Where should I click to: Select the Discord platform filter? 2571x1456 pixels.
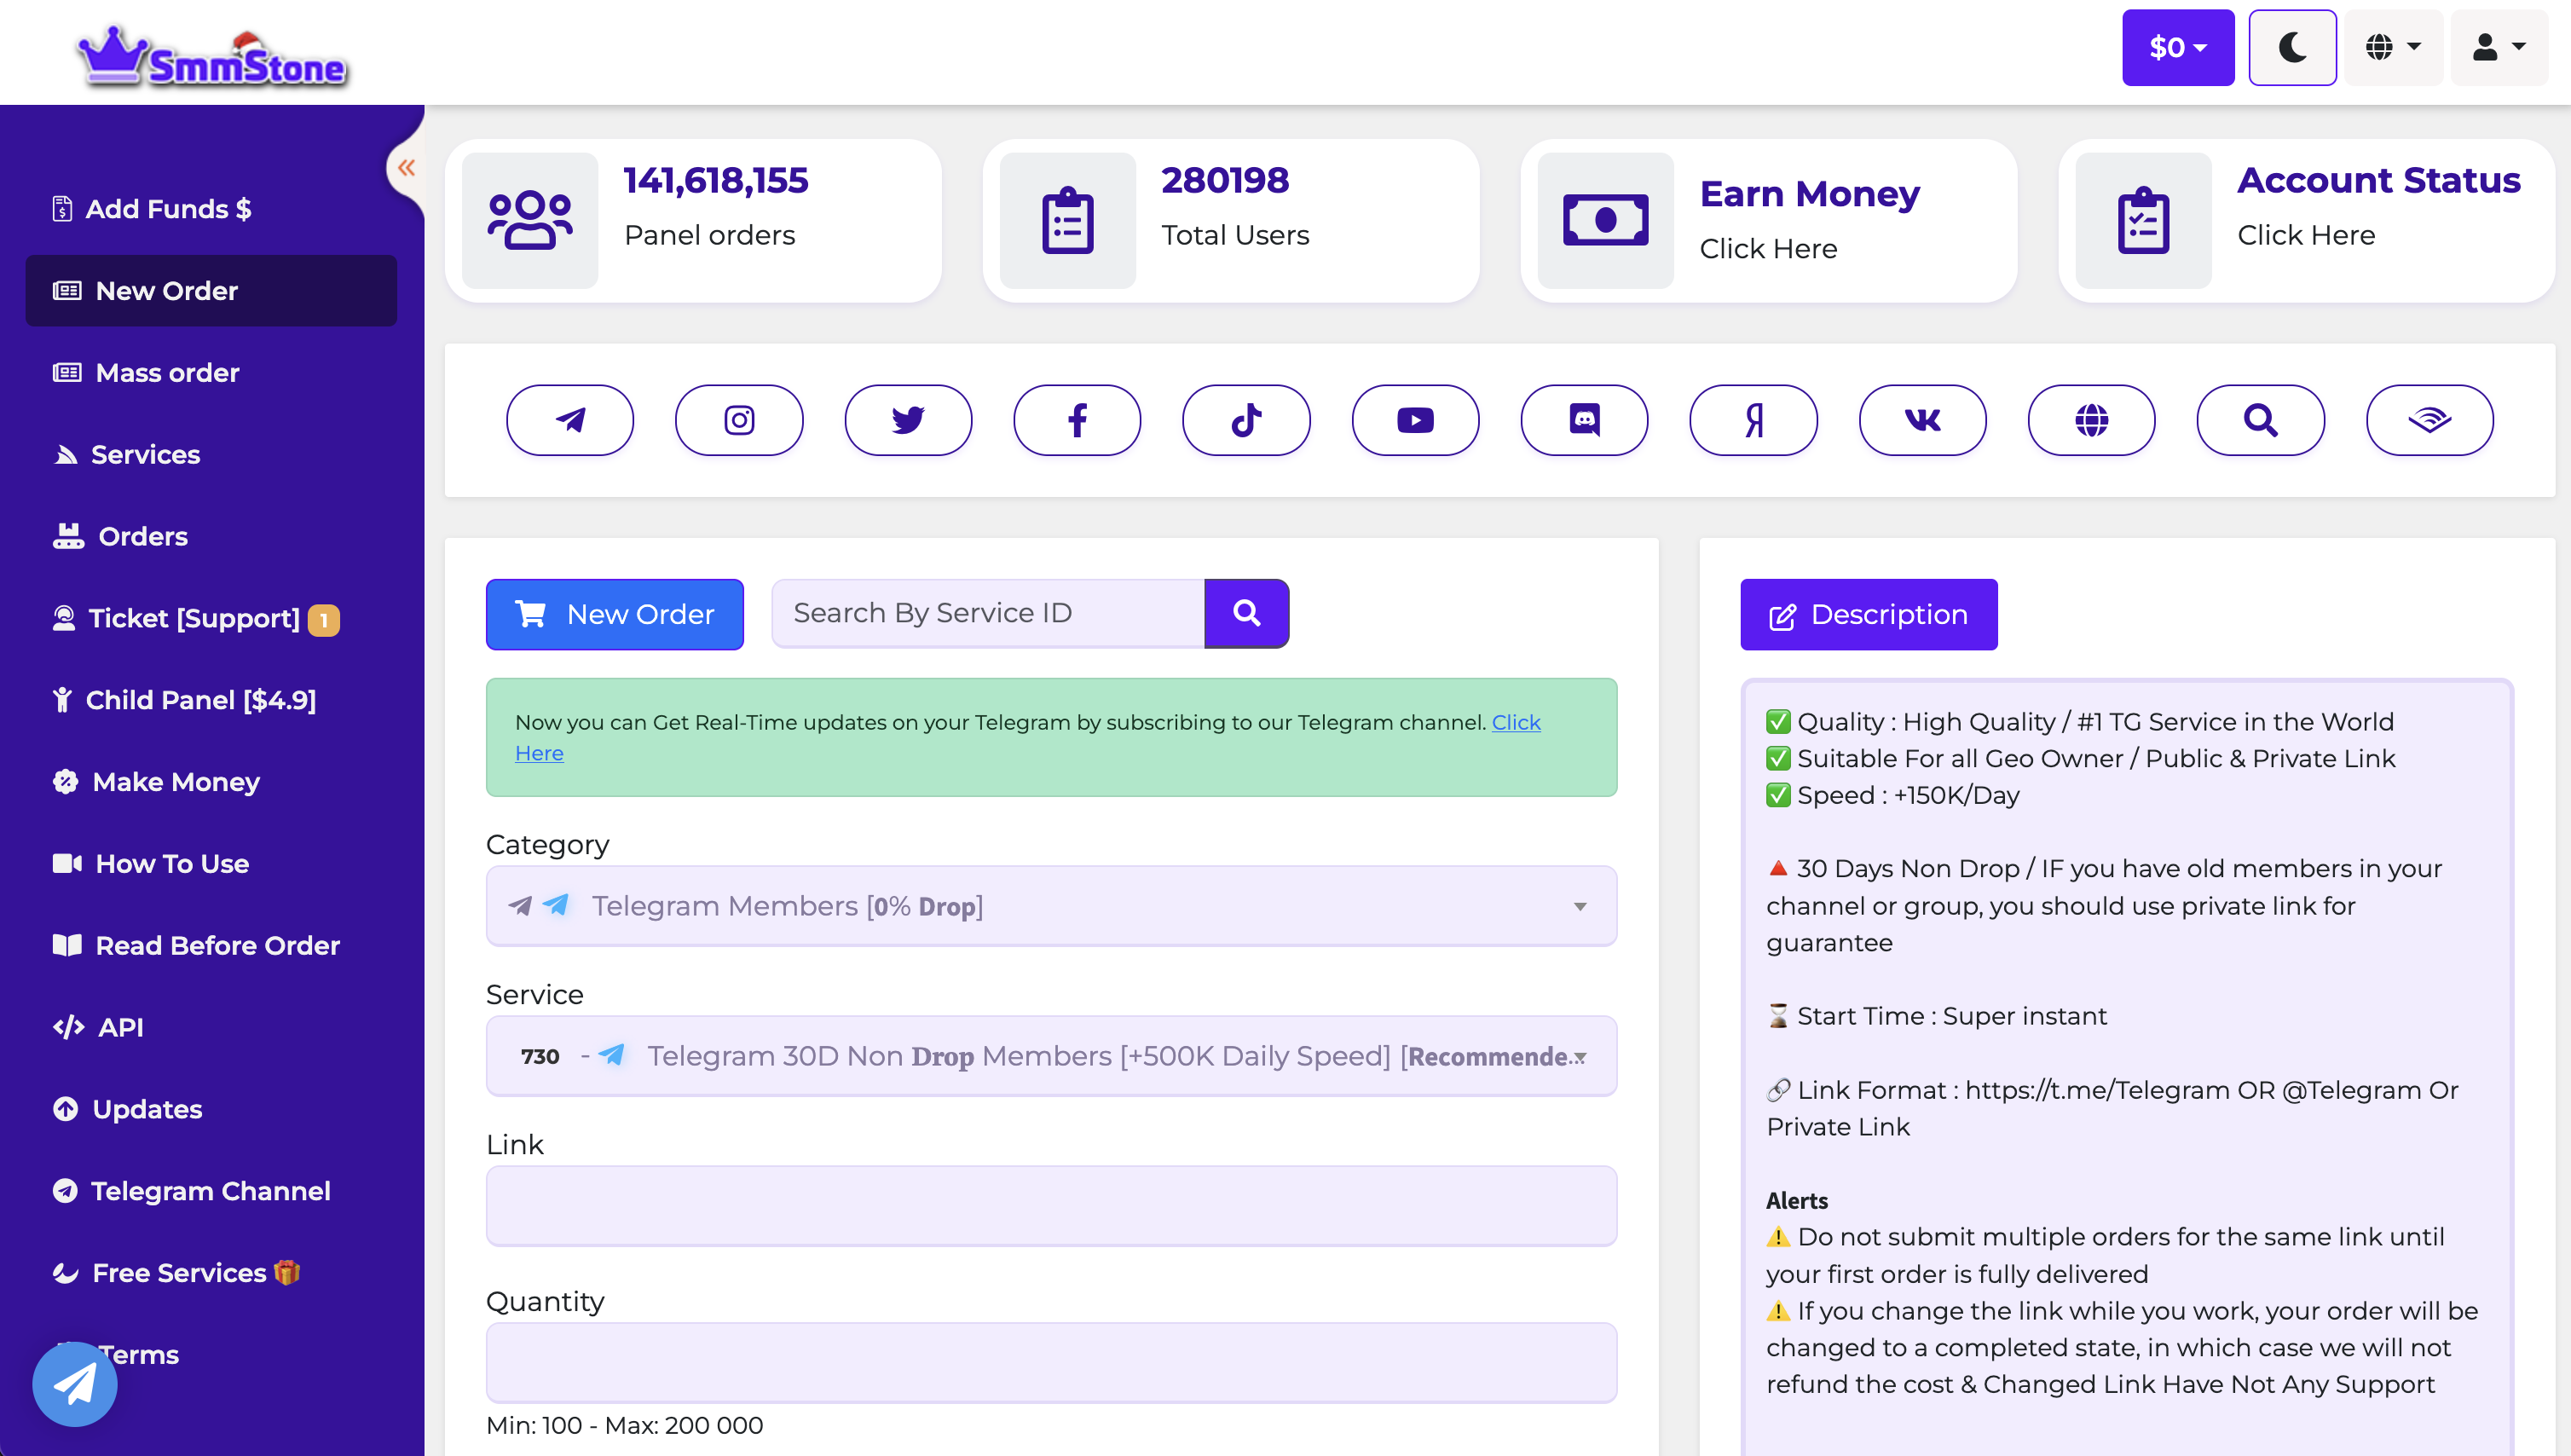pyautogui.click(x=1584, y=420)
